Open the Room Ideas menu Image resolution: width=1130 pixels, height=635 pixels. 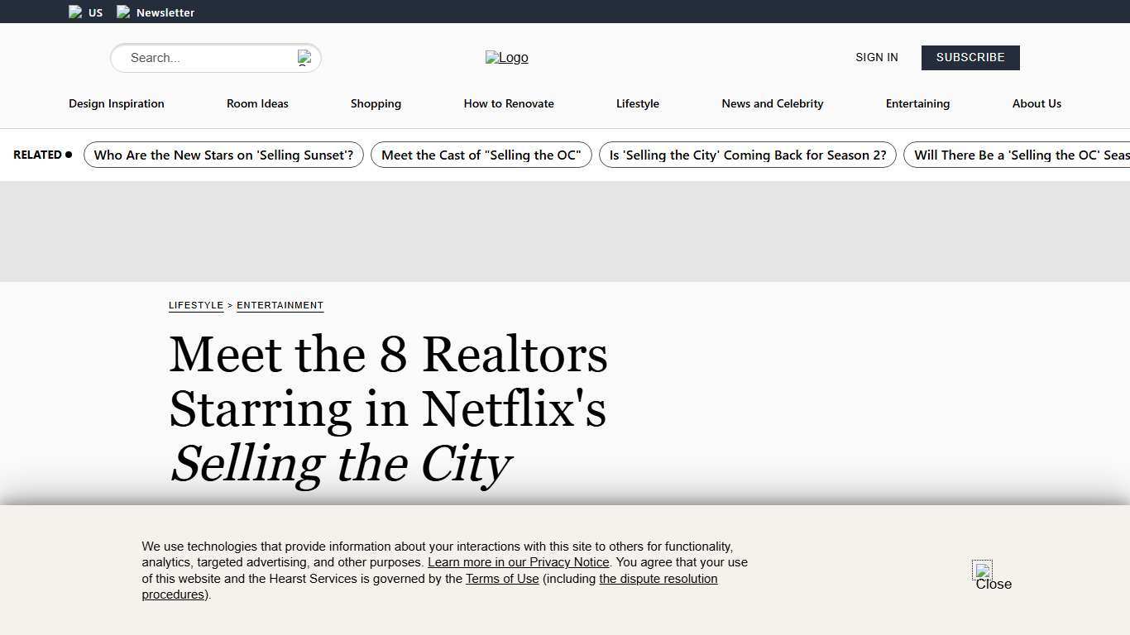[x=257, y=103]
